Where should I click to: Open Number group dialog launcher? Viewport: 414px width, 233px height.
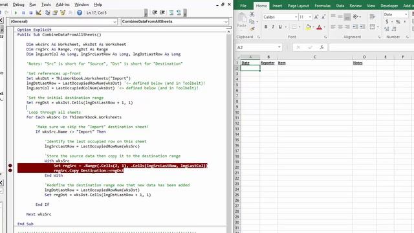pos(408,38)
